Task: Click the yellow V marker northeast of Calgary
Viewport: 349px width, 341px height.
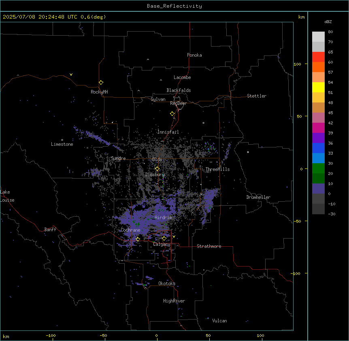Action: tap(174, 237)
